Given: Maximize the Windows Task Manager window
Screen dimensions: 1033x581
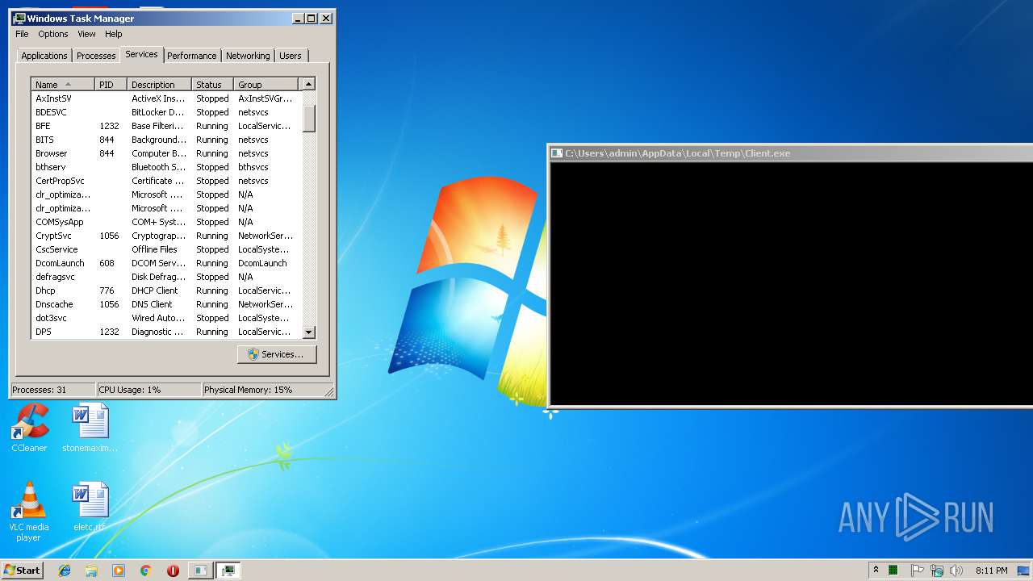Looking at the screenshot, I should pos(312,18).
